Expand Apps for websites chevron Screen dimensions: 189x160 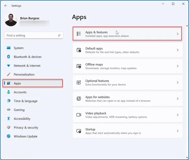(178, 99)
